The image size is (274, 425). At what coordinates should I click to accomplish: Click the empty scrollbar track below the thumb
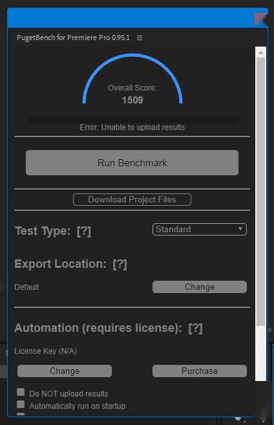click(x=260, y=353)
